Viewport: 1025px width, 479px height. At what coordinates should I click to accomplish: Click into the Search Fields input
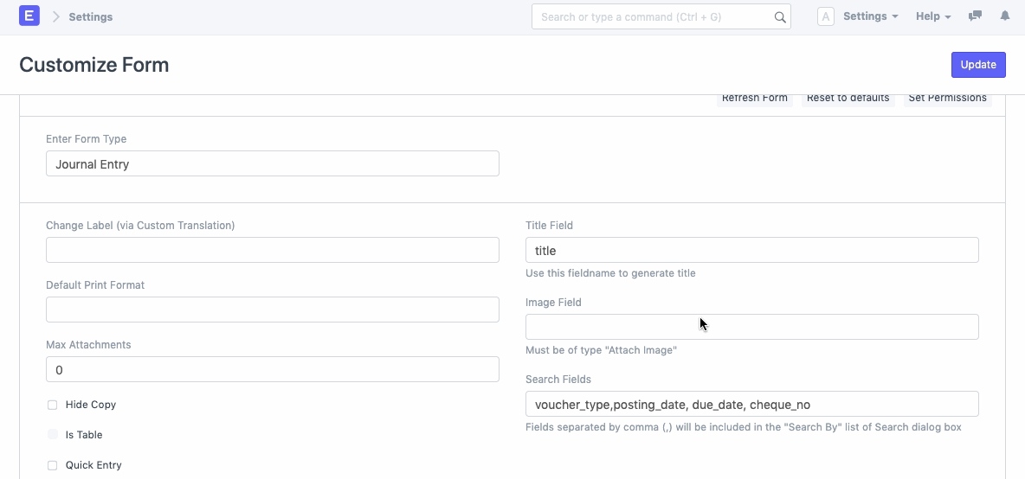(x=751, y=404)
